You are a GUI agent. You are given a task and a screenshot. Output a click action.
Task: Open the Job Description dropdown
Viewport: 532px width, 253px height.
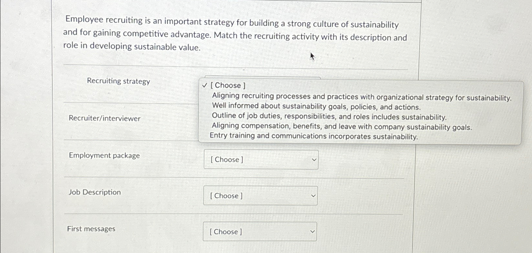click(x=260, y=196)
